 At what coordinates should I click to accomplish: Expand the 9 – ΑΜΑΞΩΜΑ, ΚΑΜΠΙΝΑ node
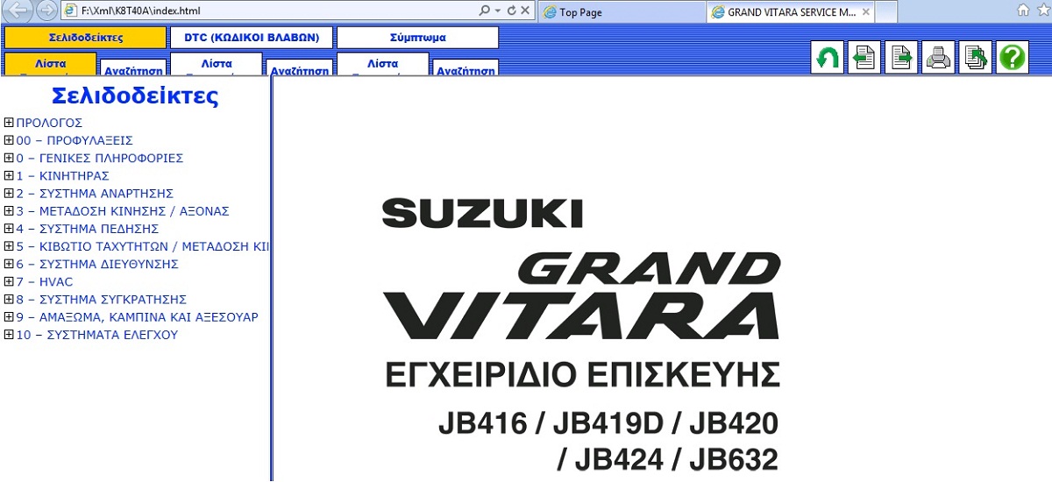[x=9, y=316]
